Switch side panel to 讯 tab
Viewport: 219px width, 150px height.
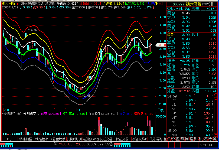(201, 139)
